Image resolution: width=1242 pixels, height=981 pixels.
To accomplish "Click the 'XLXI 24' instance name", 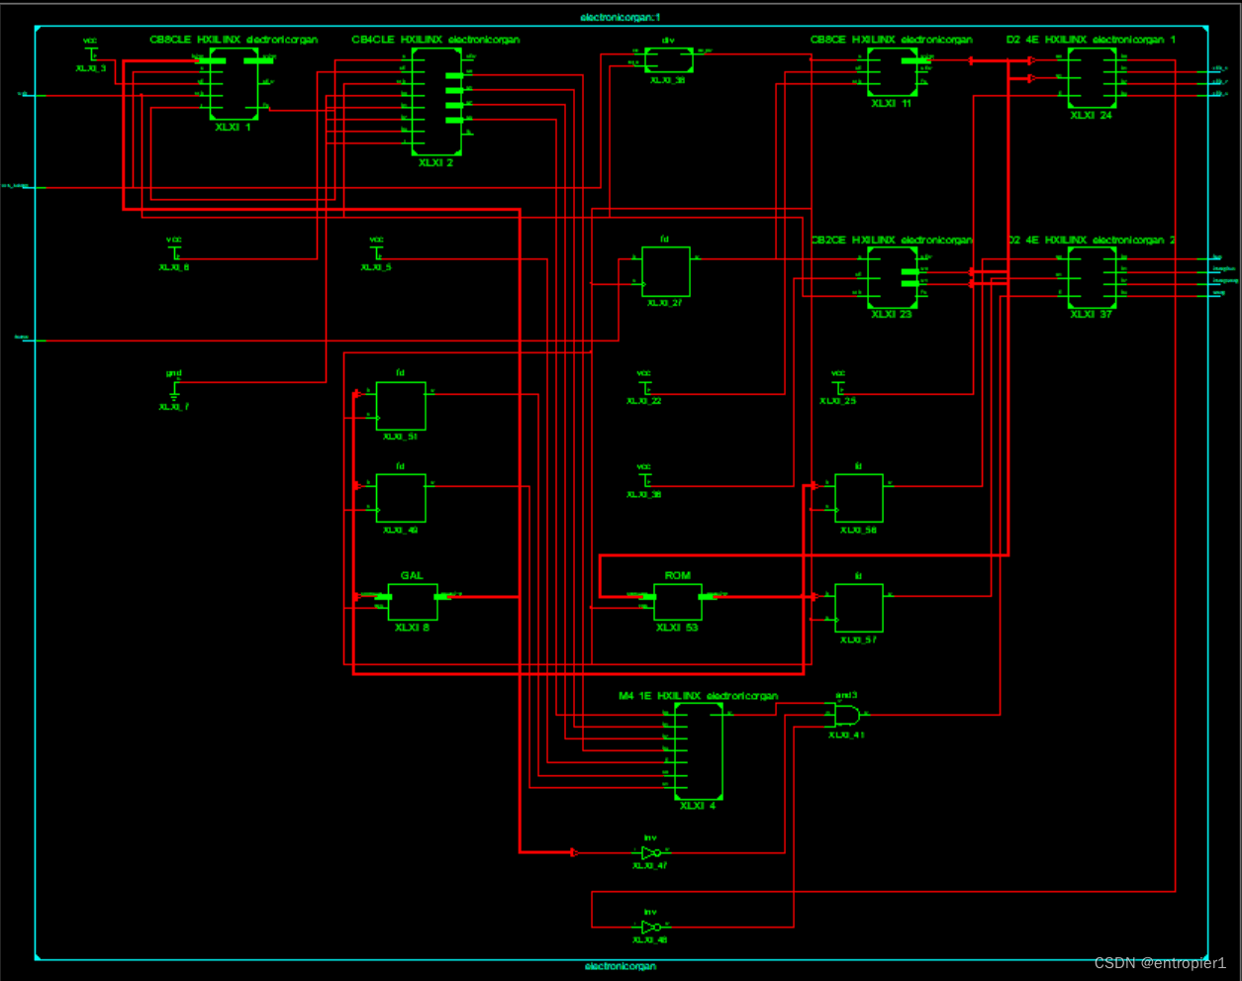I will [x=1092, y=115].
